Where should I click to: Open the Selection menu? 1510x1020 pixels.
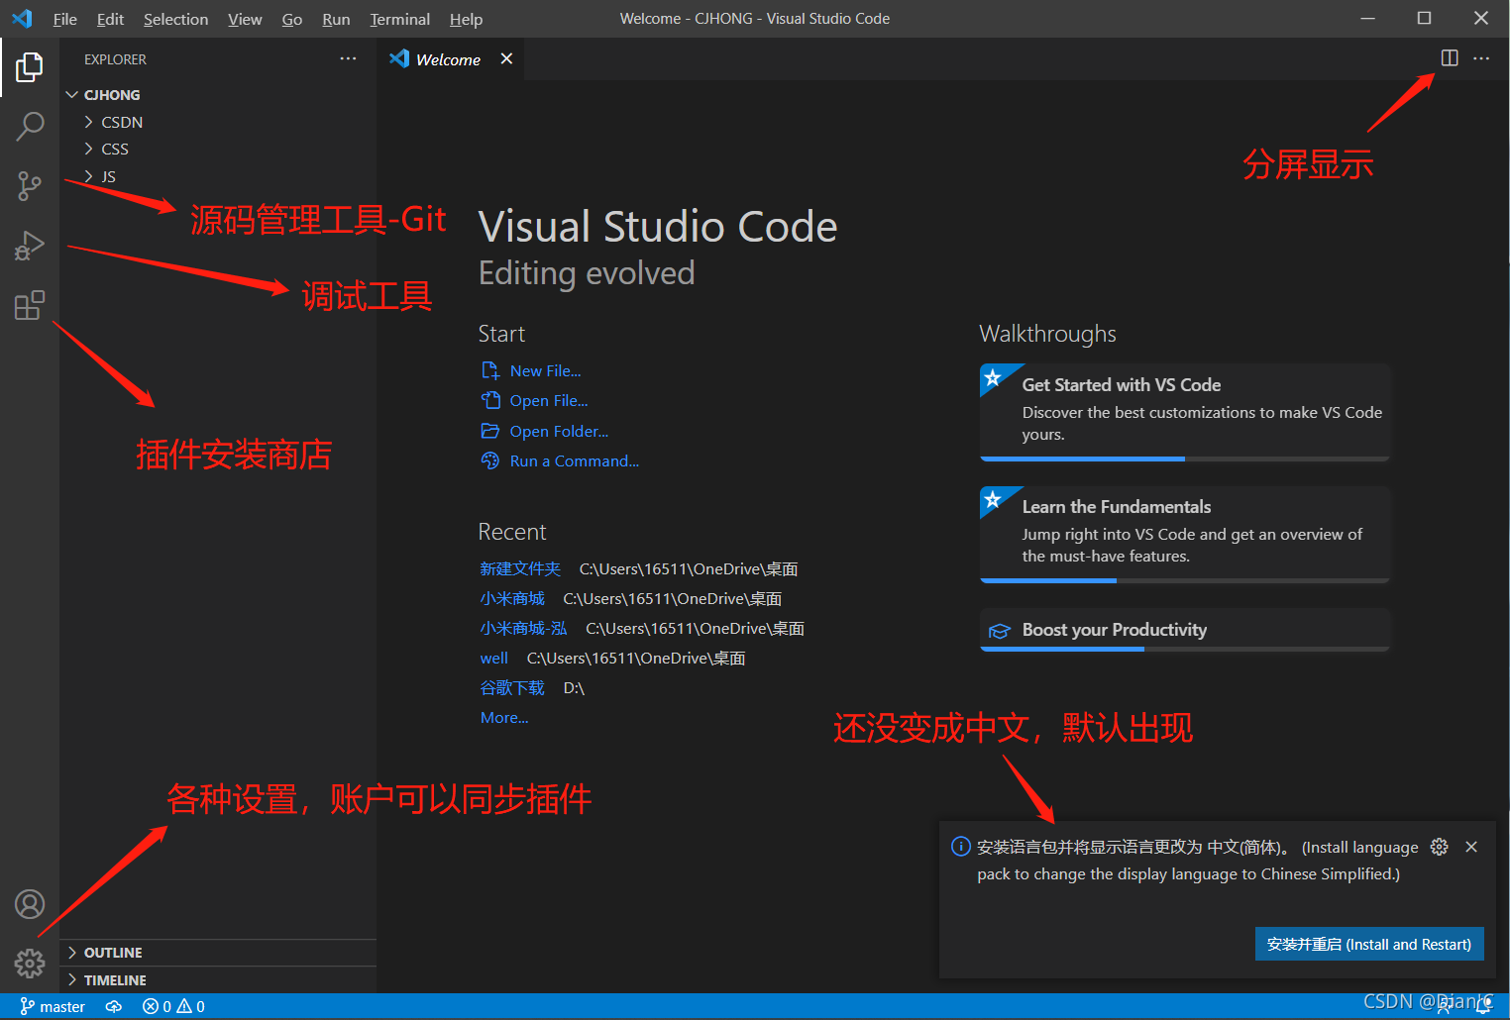coord(175,19)
